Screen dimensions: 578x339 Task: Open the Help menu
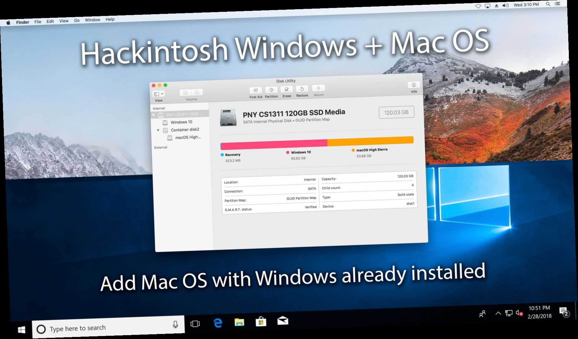tap(110, 19)
